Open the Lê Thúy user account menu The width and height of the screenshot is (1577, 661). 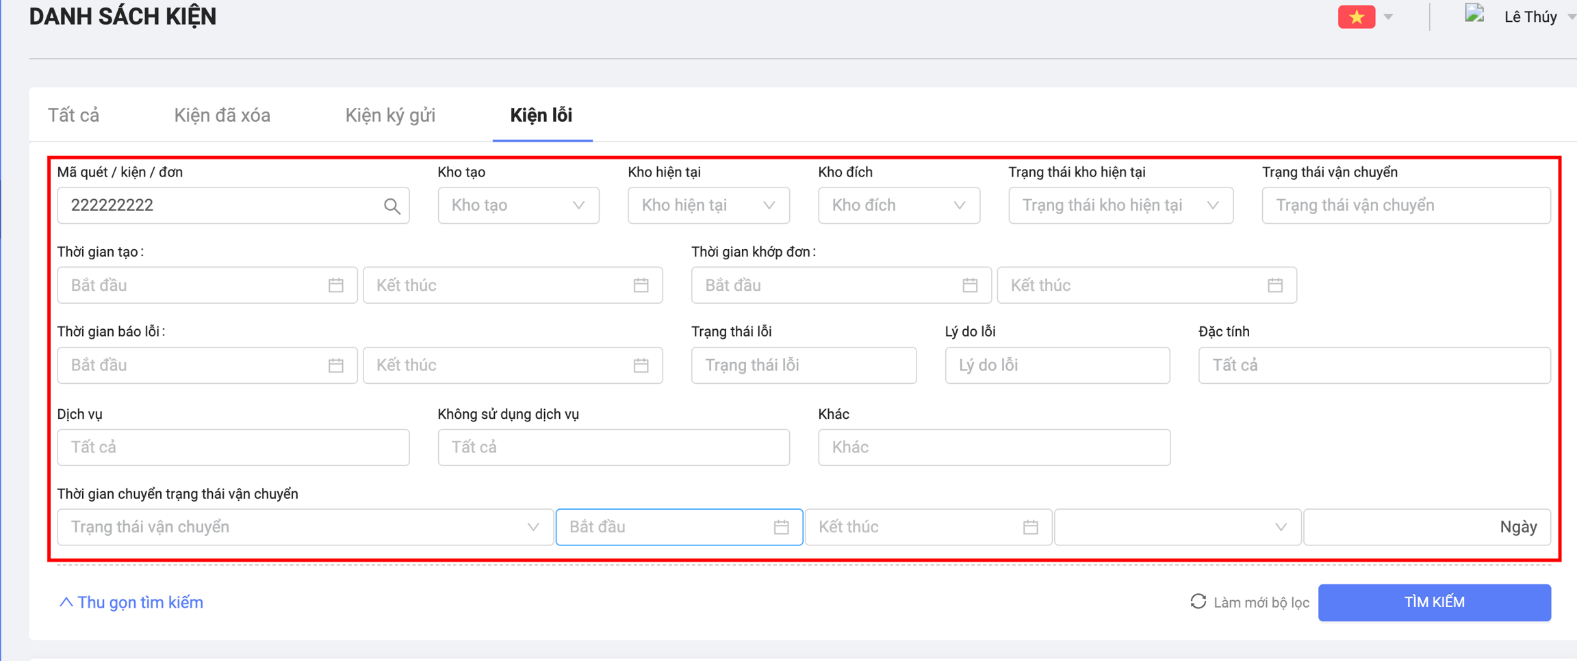1530,17
